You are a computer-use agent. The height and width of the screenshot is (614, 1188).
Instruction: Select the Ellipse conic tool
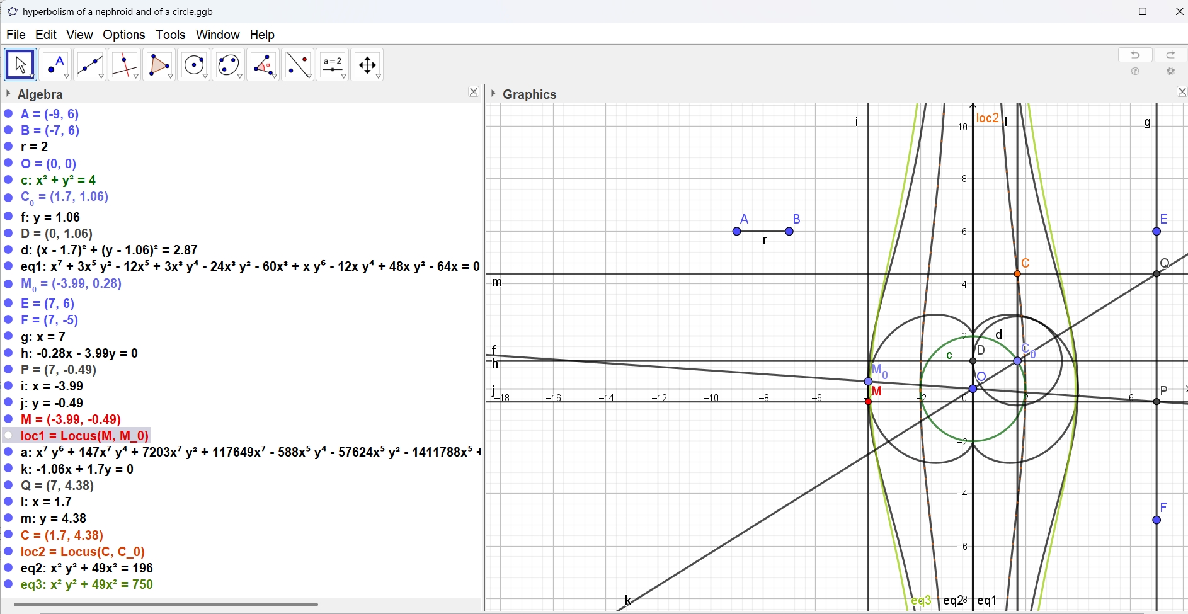[x=229, y=65]
